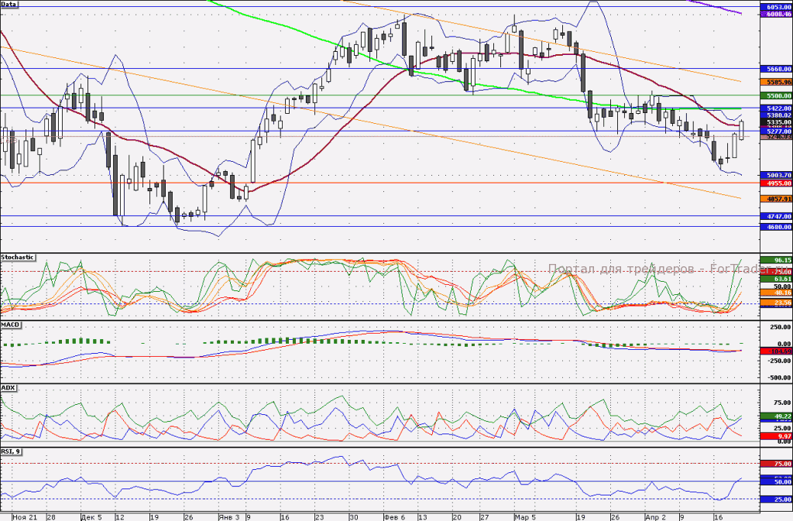793x521 pixels.
Task: Select the MACD indicator panel label
Action: tap(11, 325)
